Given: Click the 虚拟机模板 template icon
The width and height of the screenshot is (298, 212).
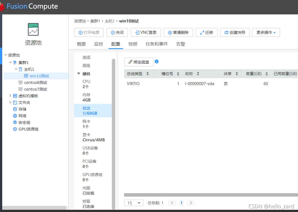Looking at the screenshot, I should pos(15,96).
